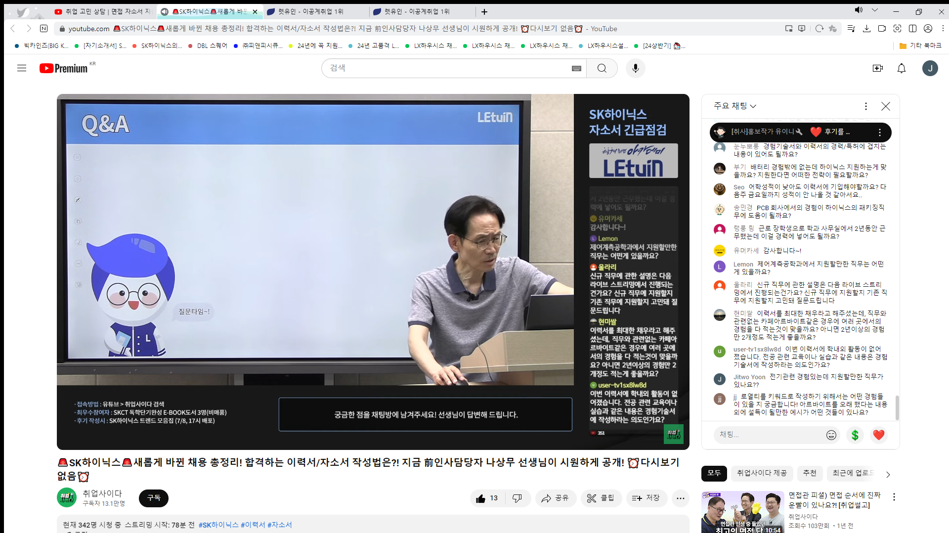
Task: Click the #SK하이닉스 hashtag link
Action: point(218,525)
